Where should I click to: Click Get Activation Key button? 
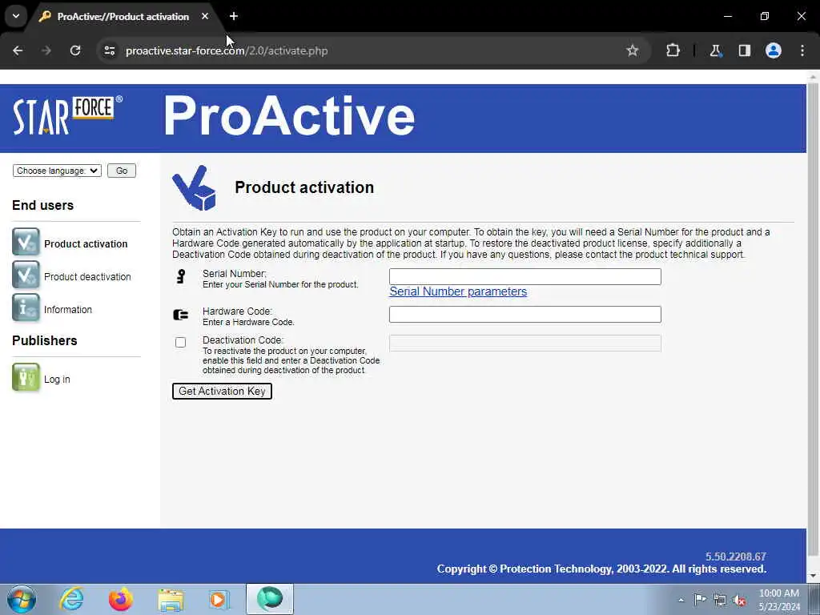click(222, 391)
